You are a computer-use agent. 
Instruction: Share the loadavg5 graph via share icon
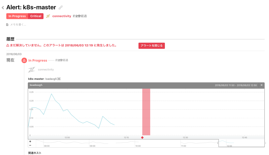point(261,85)
